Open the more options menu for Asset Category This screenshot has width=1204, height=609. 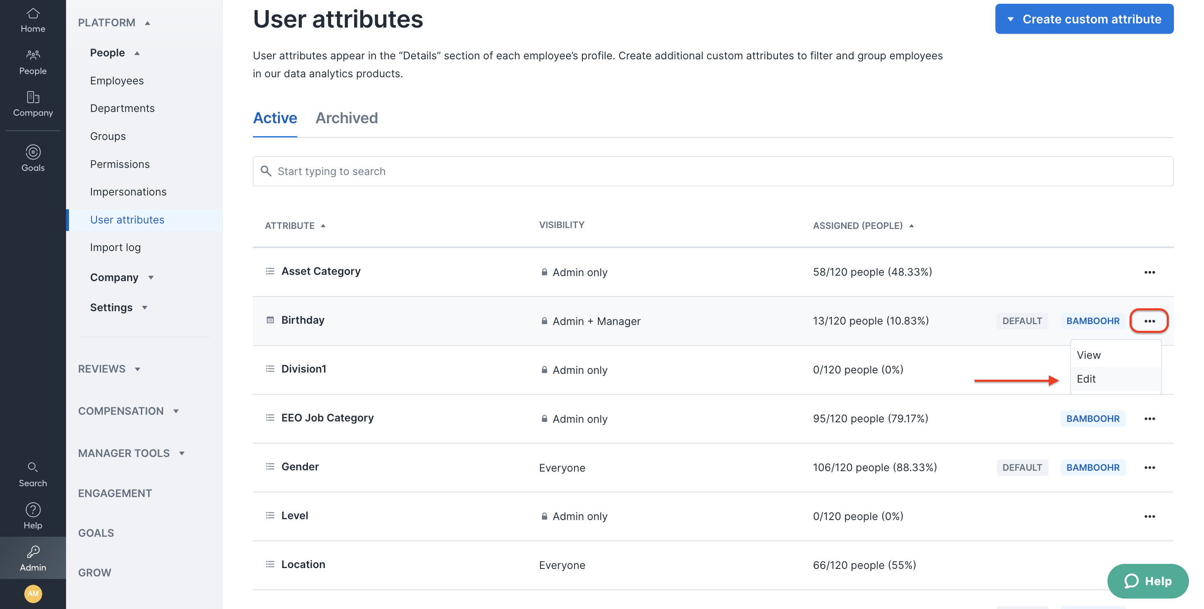tap(1149, 272)
